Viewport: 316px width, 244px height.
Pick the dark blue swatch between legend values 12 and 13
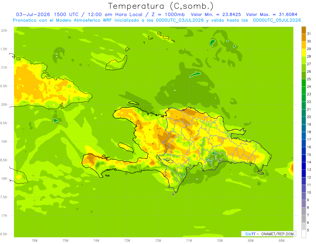point(304,173)
